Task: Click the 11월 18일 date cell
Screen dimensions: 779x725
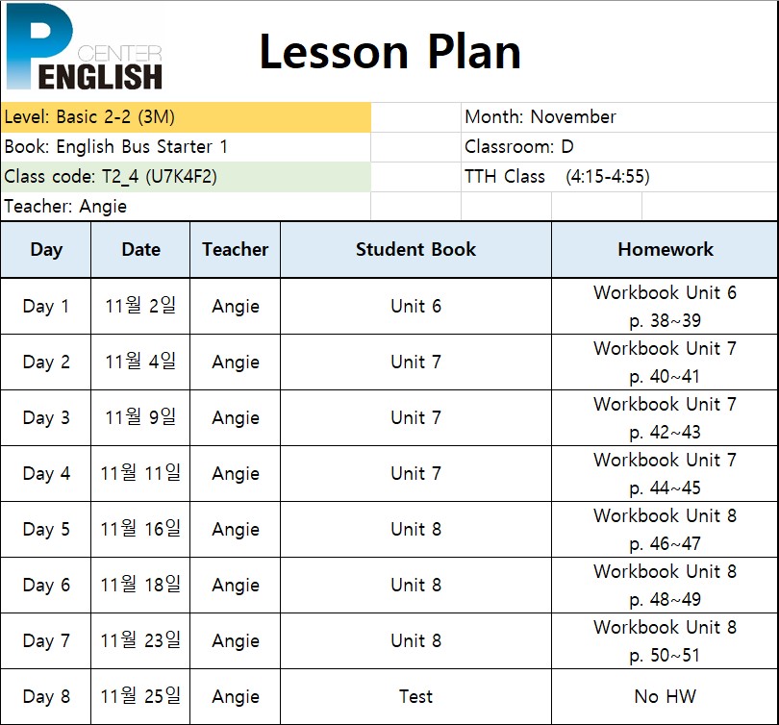Action: 140,585
